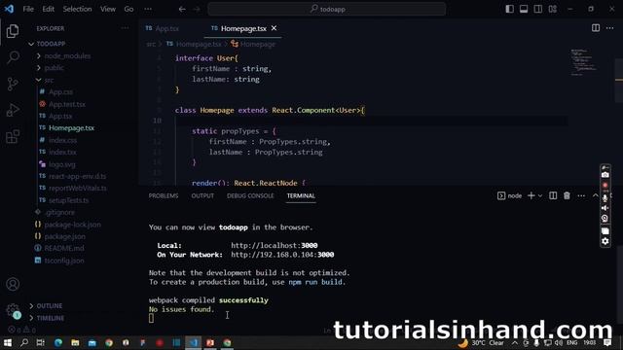Click the VS Code logo icon
Image resolution: width=623 pixels, height=350 pixels.
pyautogui.click(x=9, y=9)
